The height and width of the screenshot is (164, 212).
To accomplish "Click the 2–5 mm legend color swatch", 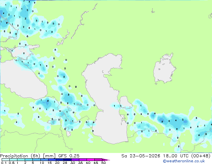I will [29, 160].
